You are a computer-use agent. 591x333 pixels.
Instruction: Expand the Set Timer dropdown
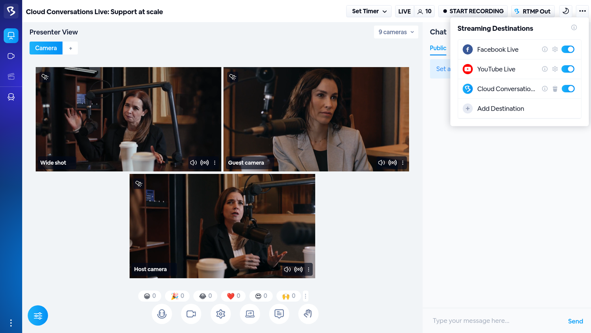tap(369, 11)
